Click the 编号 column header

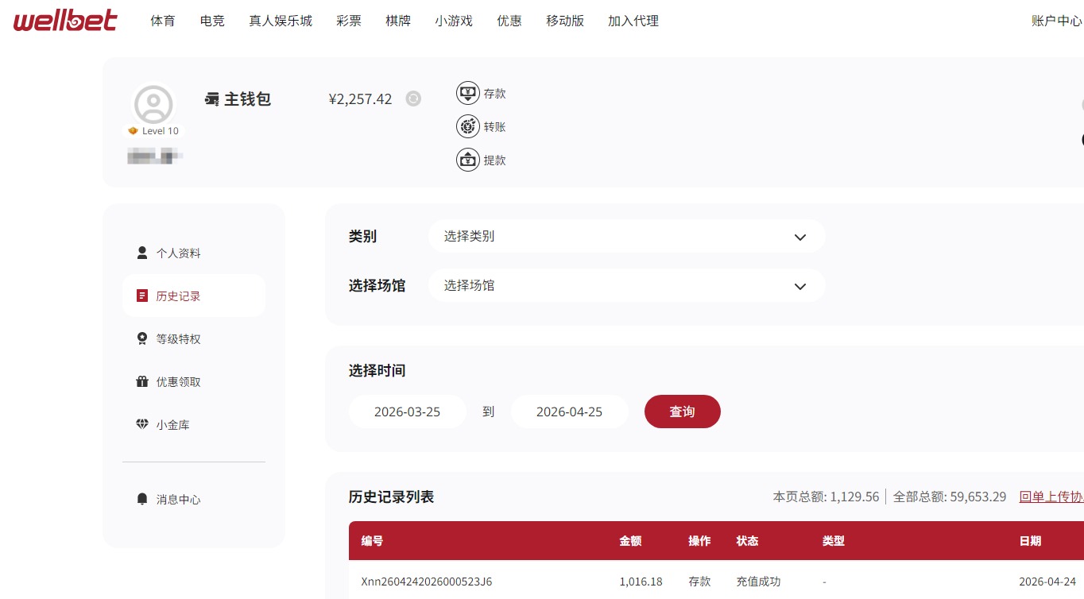pyautogui.click(x=372, y=541)
